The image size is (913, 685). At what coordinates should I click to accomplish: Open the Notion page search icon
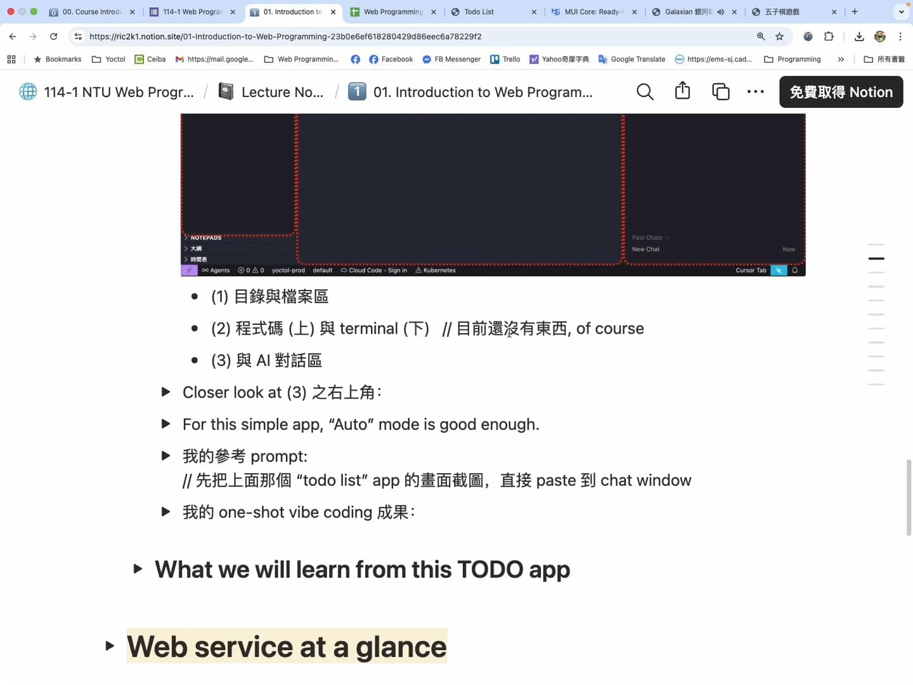click(645, 92)
